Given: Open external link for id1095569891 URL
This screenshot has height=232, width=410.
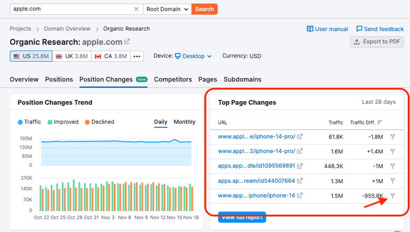Looking at the screenshot, I should click(x=300, y=166).
